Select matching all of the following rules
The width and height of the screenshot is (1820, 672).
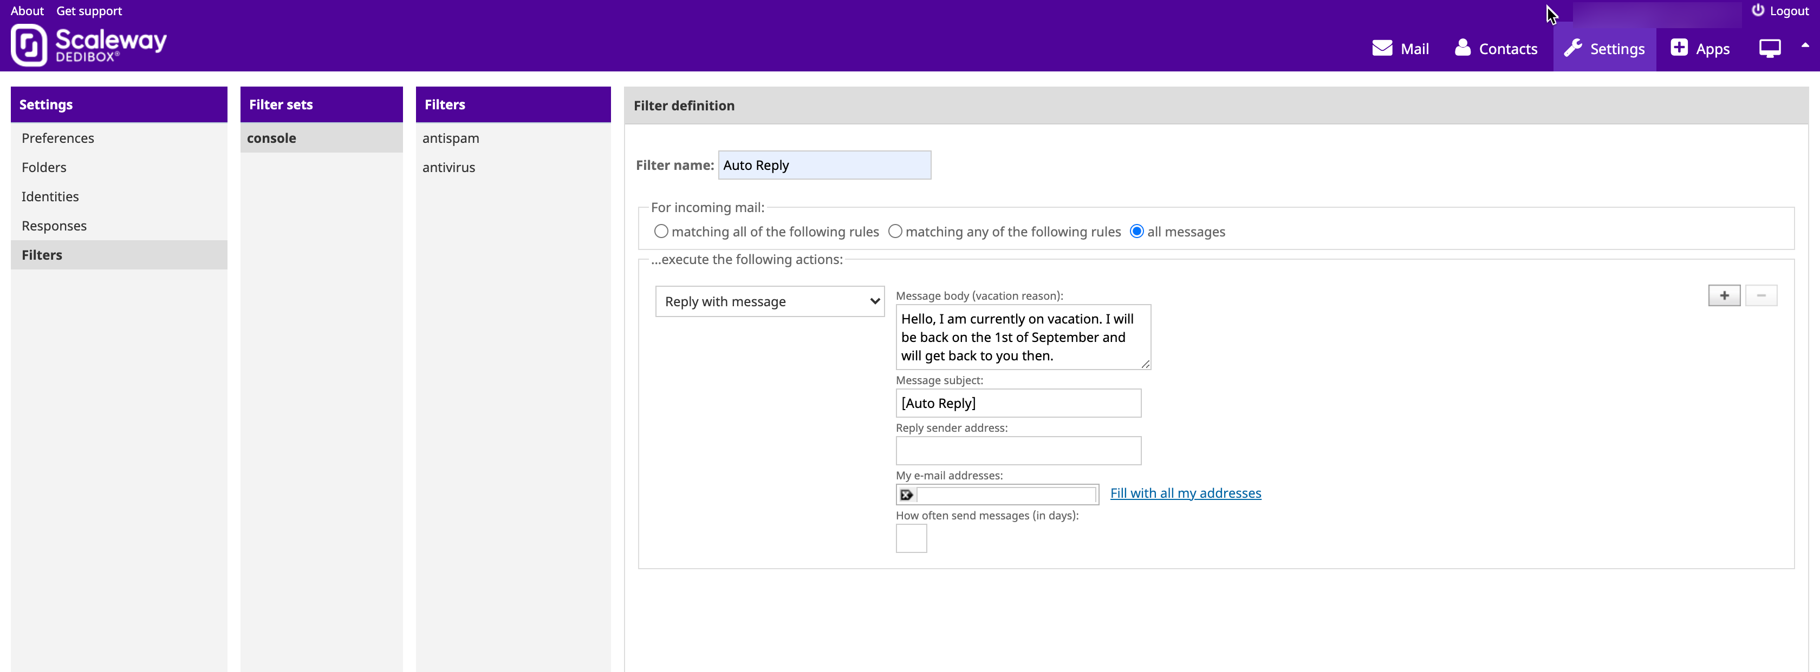click(661, 232)
